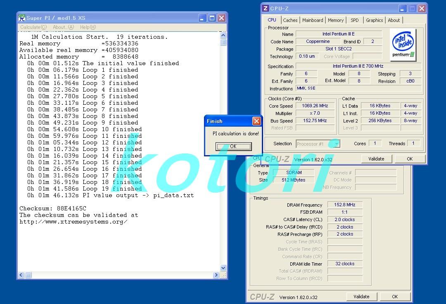Click the PI value output pi_data.txt line
Screen dimensions: 446x304
point(110,195)
